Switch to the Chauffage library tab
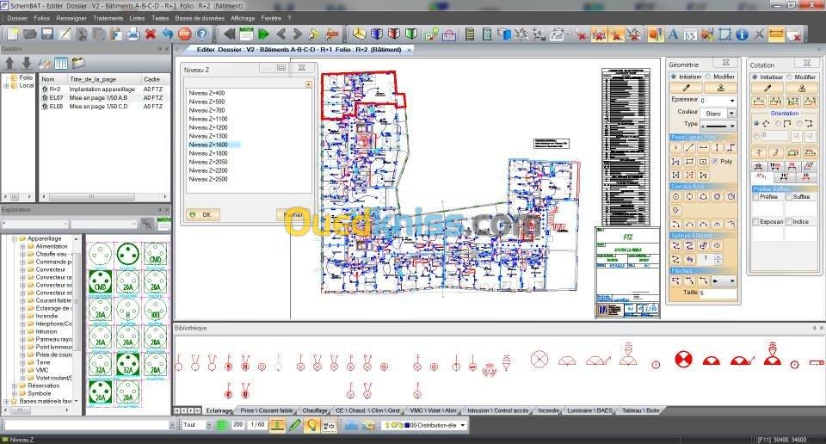Viewport: 826px width, 444px height. [x=315, y=410]
